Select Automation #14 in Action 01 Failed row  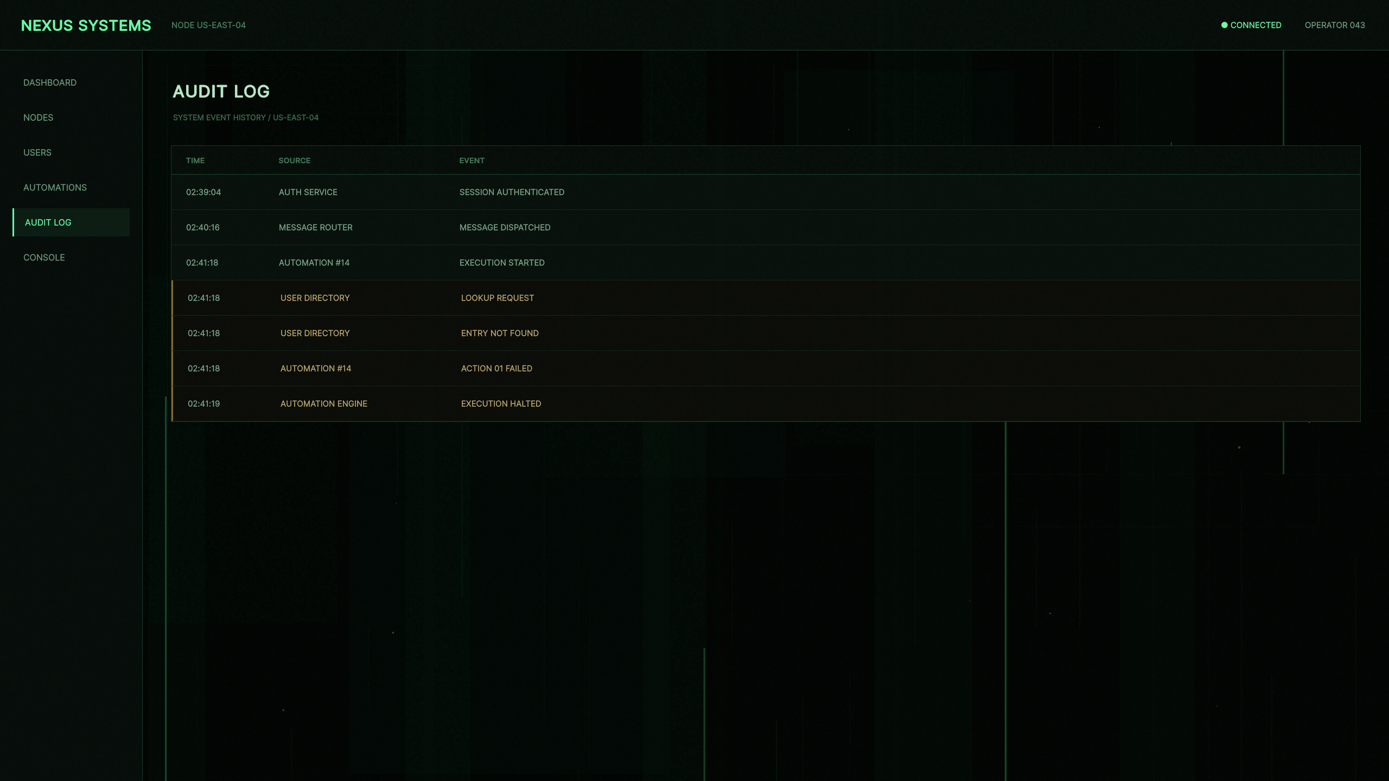(x=316, y=368)
